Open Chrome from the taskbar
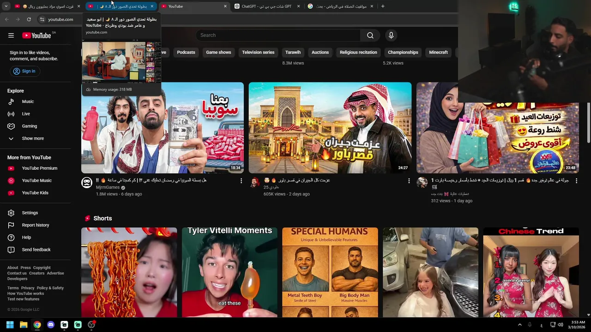591x332 pixels. 37,325
